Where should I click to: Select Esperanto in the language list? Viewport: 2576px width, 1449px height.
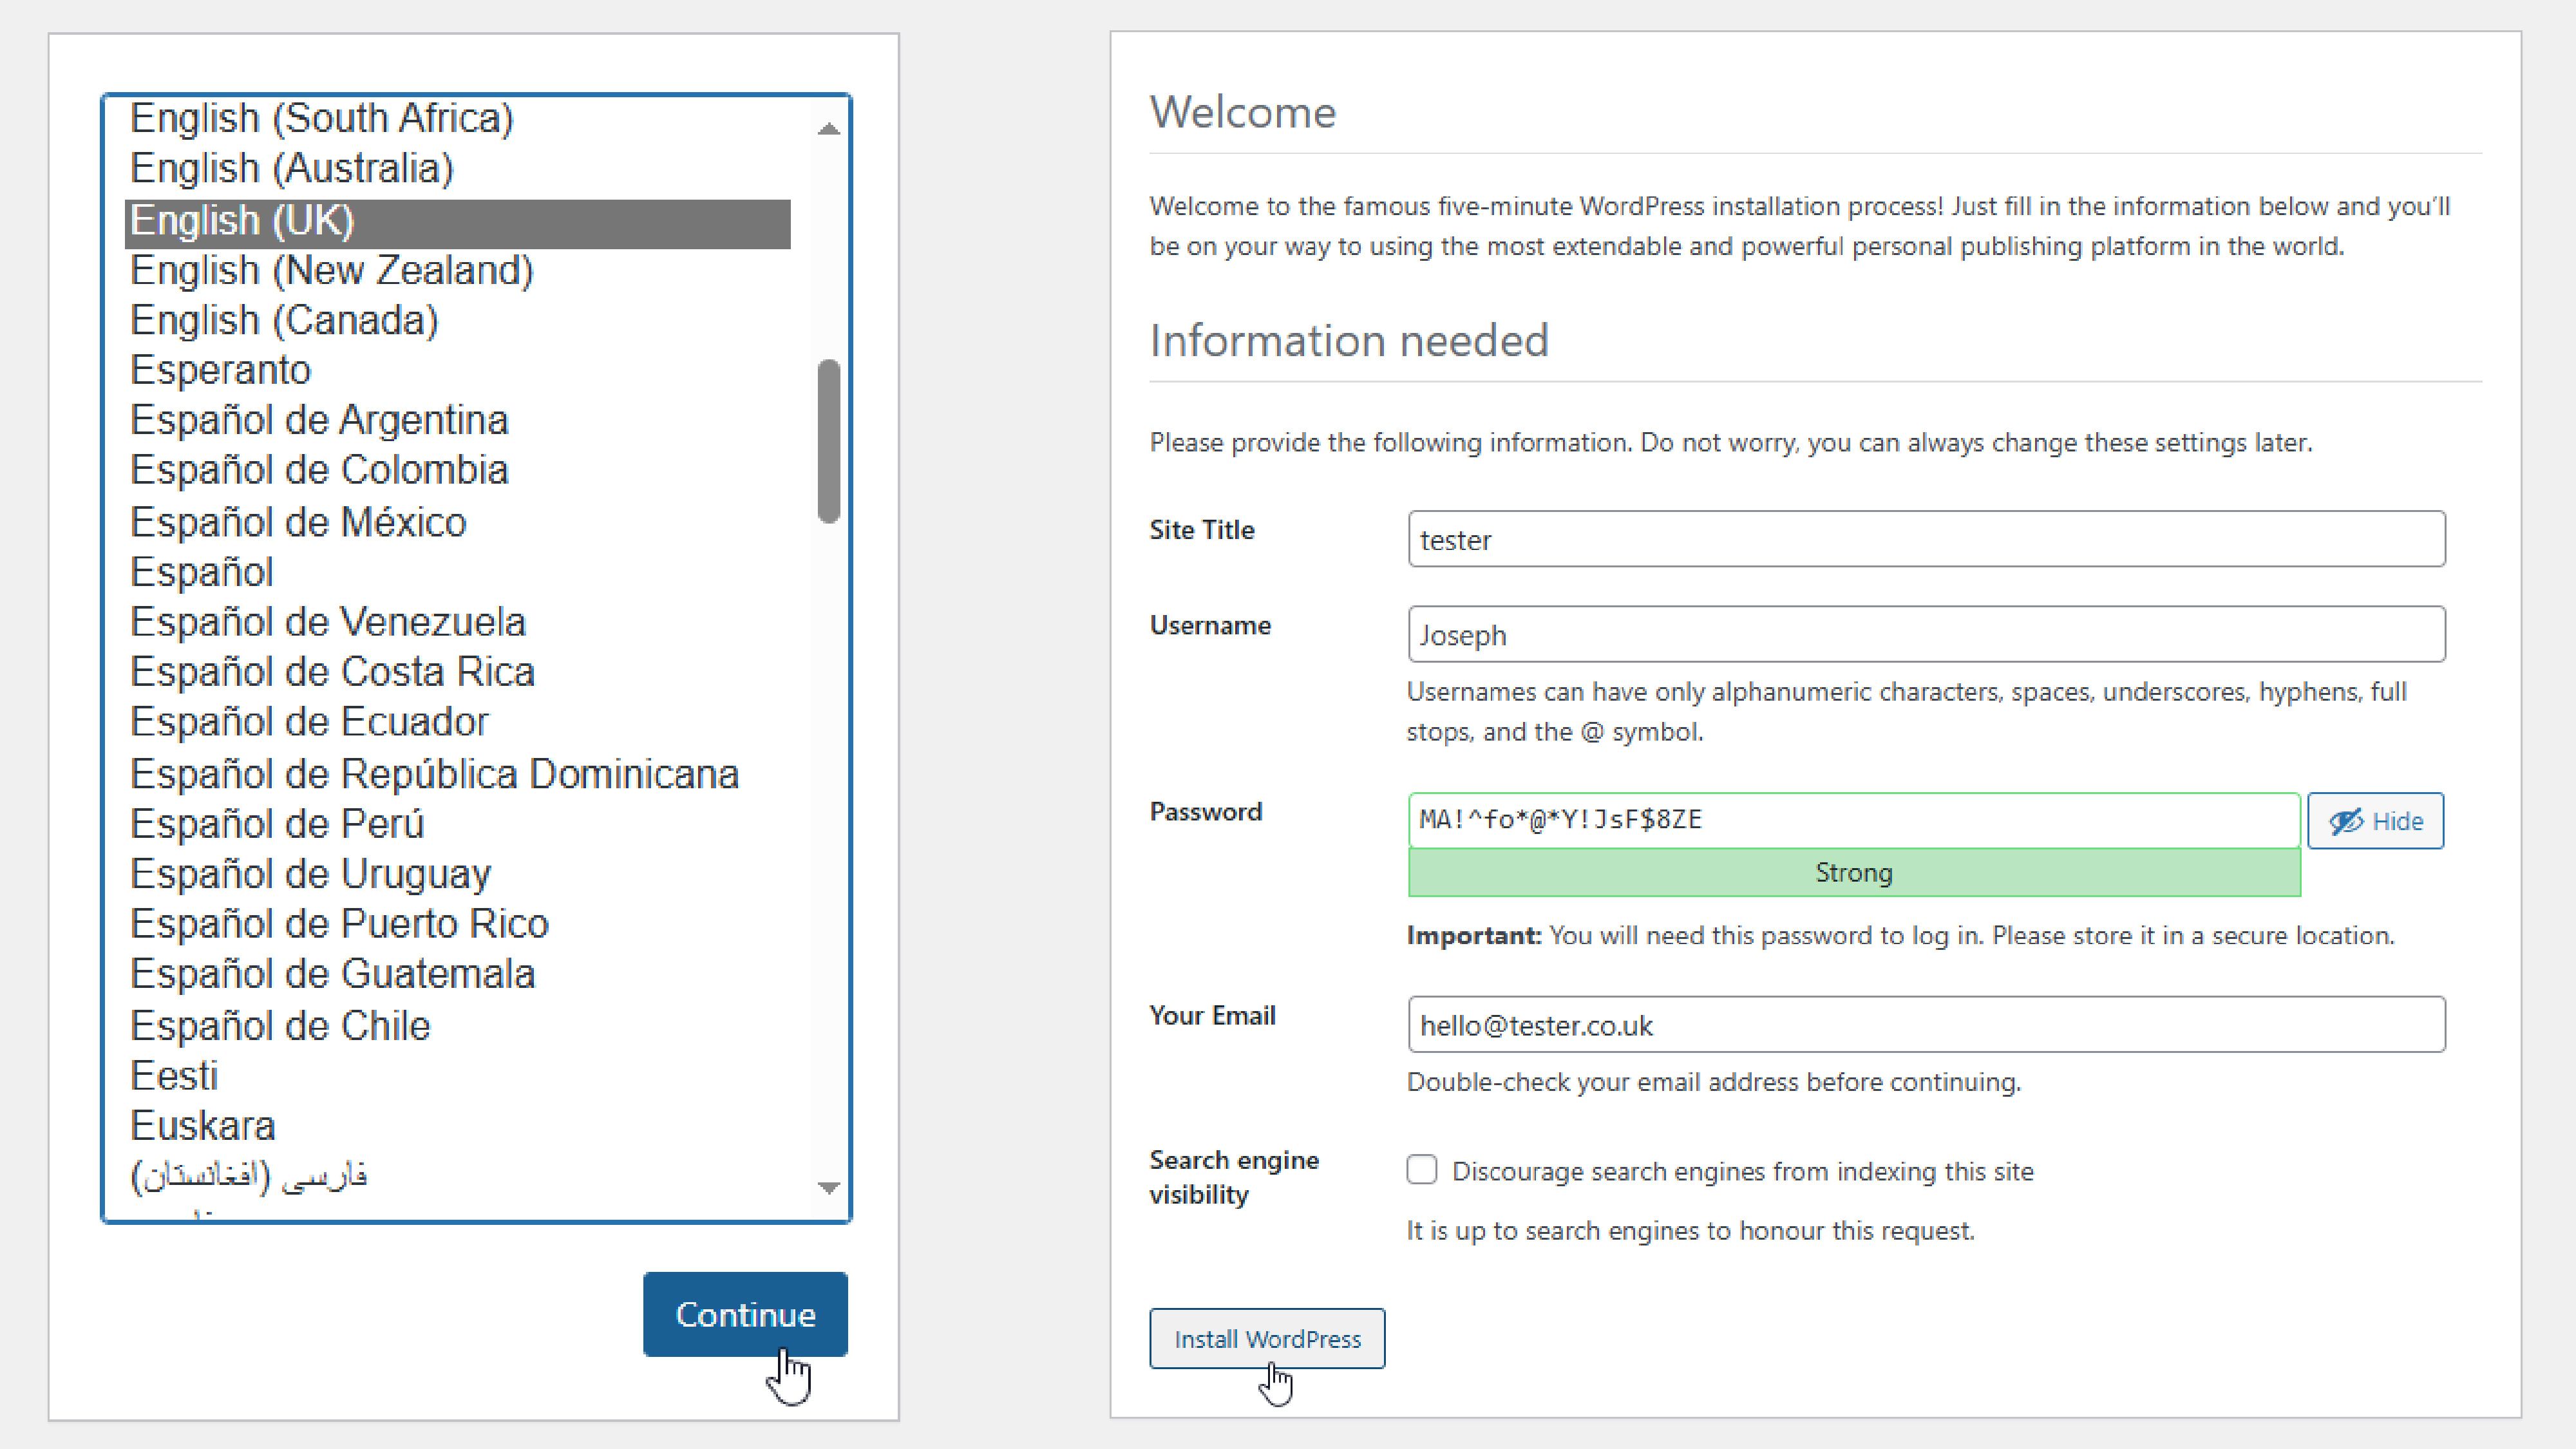[x=458, y=371]
